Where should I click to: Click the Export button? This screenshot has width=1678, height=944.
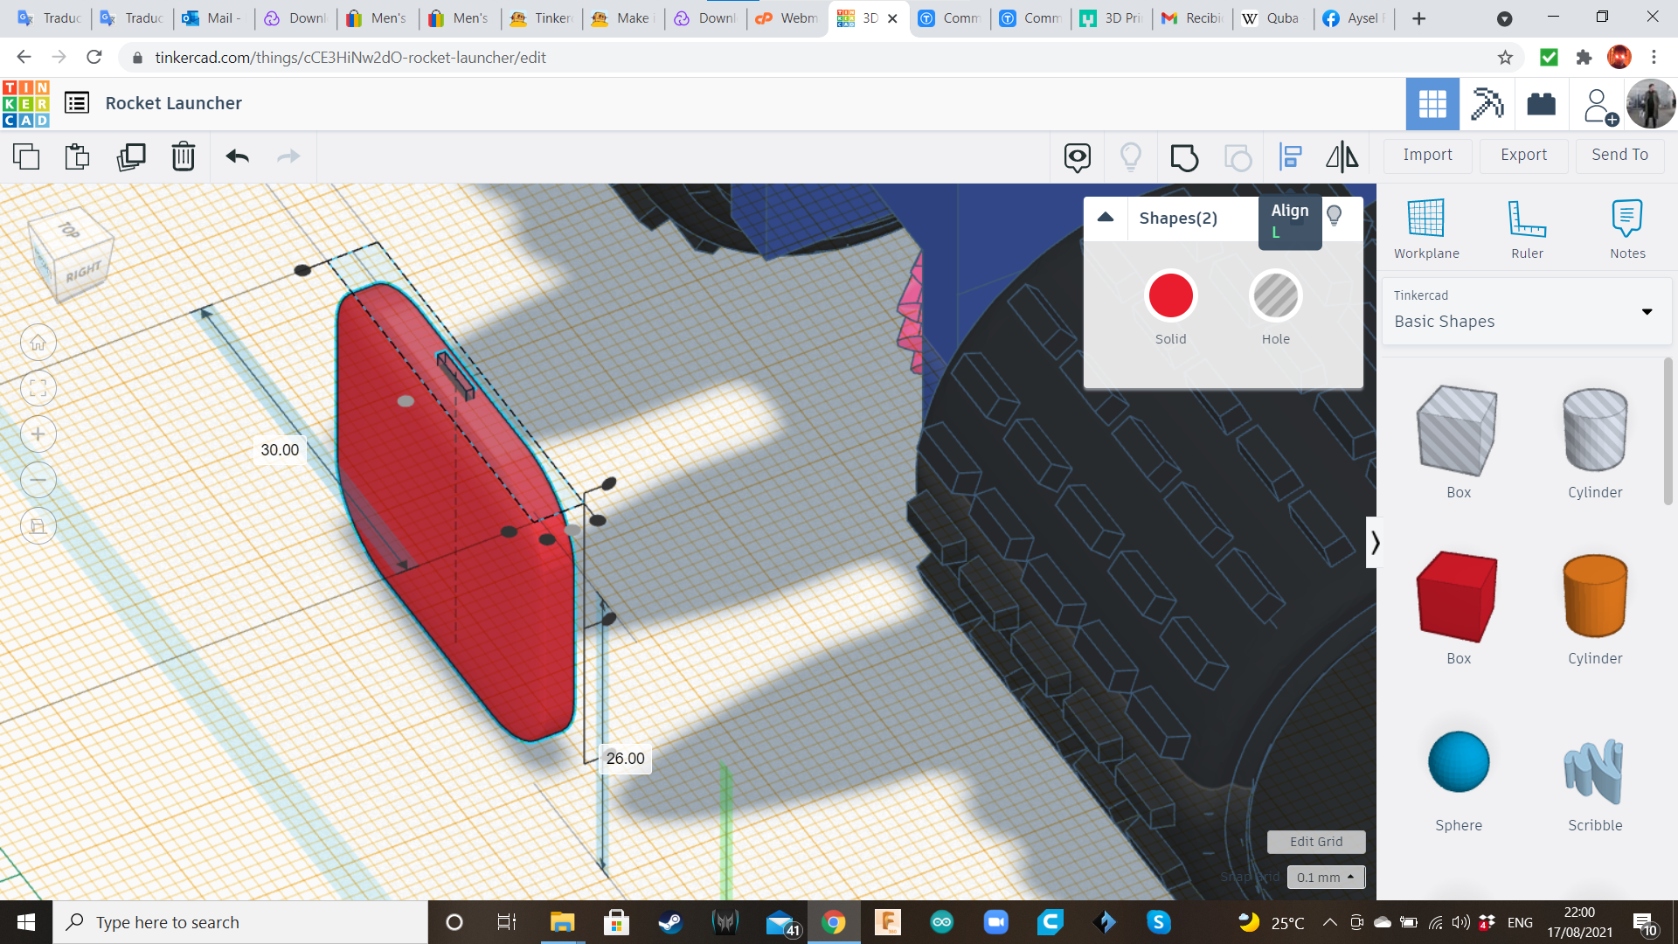click(1523, 155)
